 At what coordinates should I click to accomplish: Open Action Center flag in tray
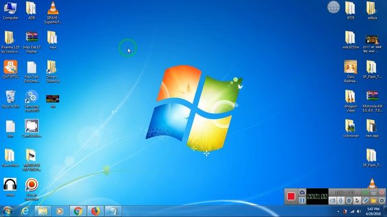pos(345,212)
